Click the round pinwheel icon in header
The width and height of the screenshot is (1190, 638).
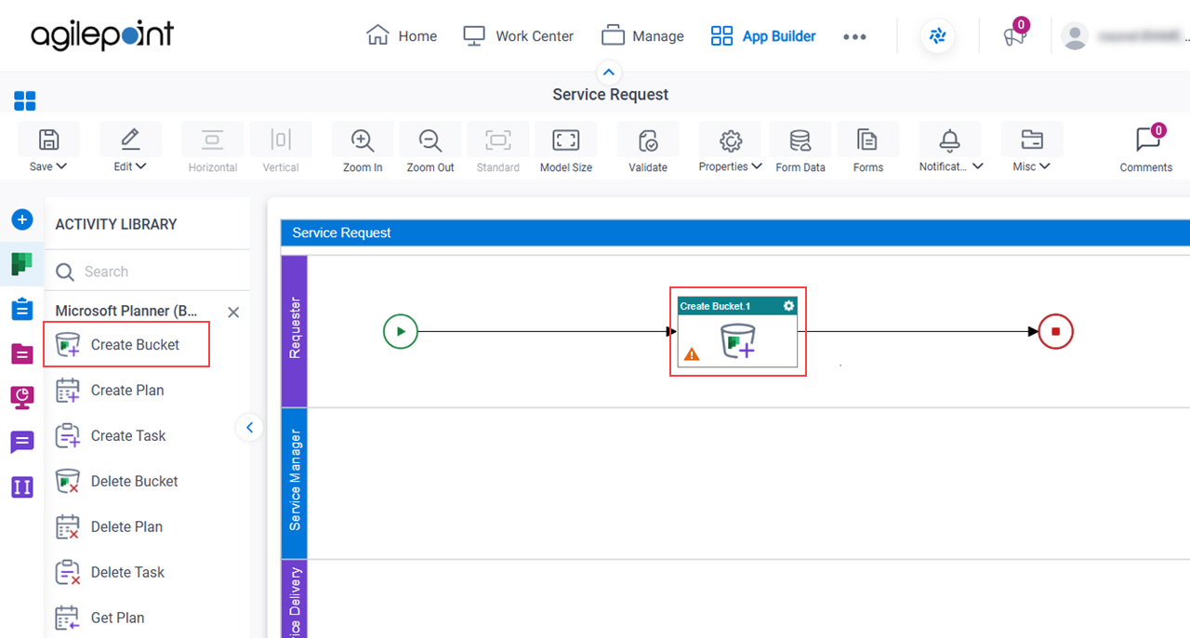[x=937, y=36]
